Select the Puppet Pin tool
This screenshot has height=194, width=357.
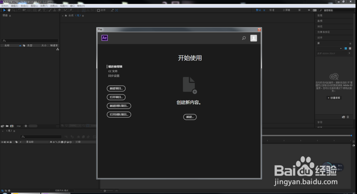coord(71,10)
